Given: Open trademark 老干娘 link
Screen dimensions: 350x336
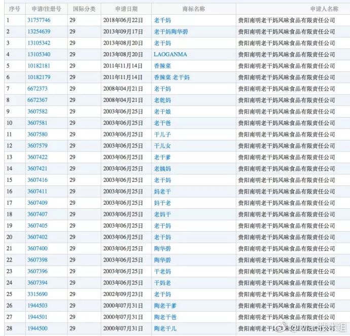Looking at the screenshot, I should pos(162,111).
